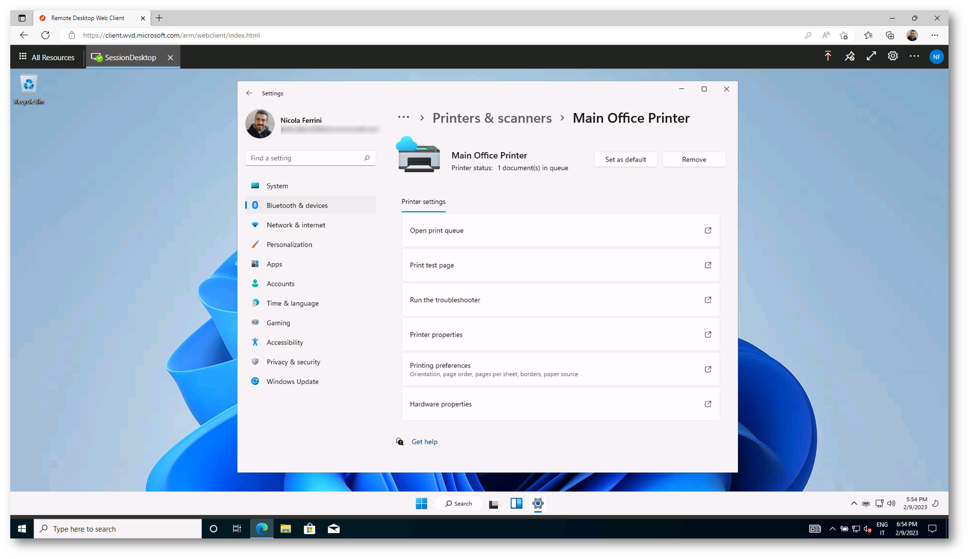Click the browser address bar URL
The image size is (969, 559).
point(171,35)
